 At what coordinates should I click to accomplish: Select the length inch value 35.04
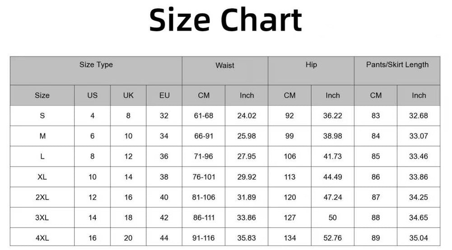419,238
